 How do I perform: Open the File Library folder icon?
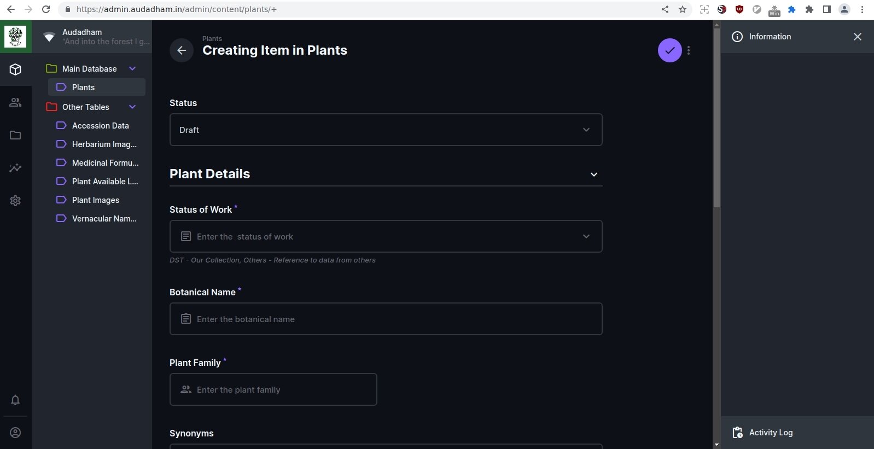[x=15, y=135]
